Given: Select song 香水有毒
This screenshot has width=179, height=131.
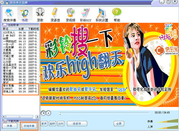Looking at the screenshot, I should [x=21, y=85].
